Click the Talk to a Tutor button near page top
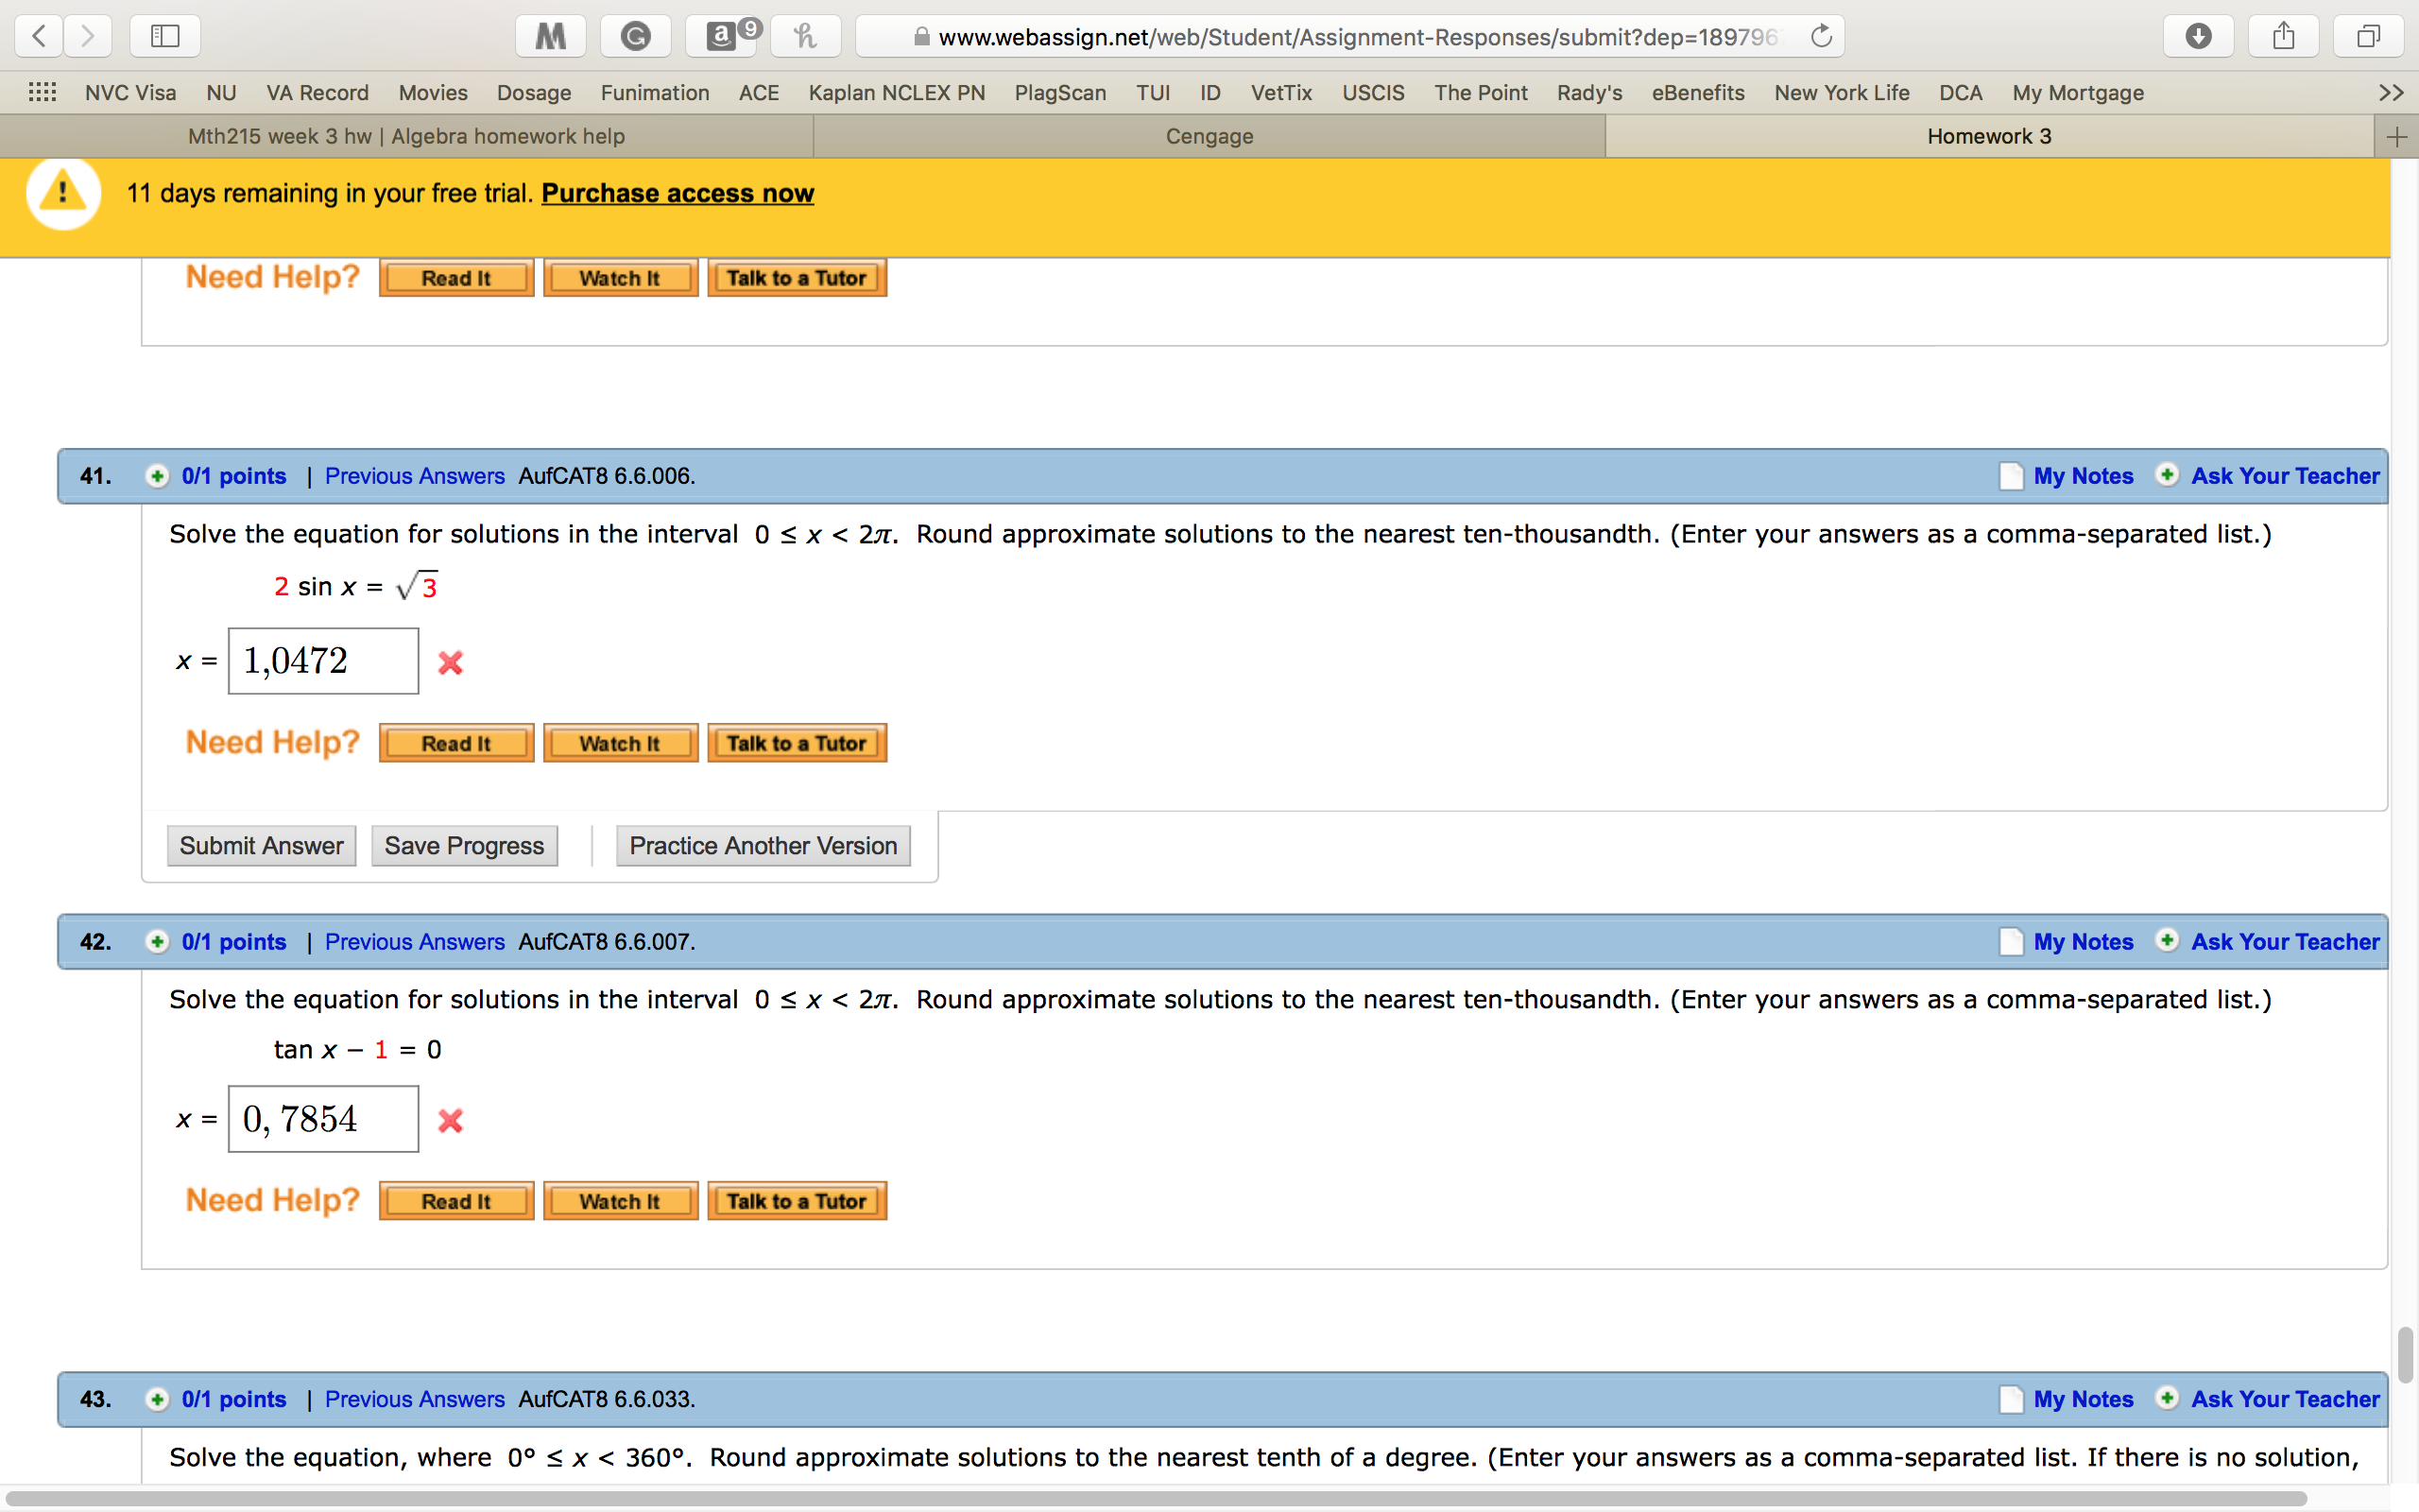The image size is (2419, 1512). (797, 278)
